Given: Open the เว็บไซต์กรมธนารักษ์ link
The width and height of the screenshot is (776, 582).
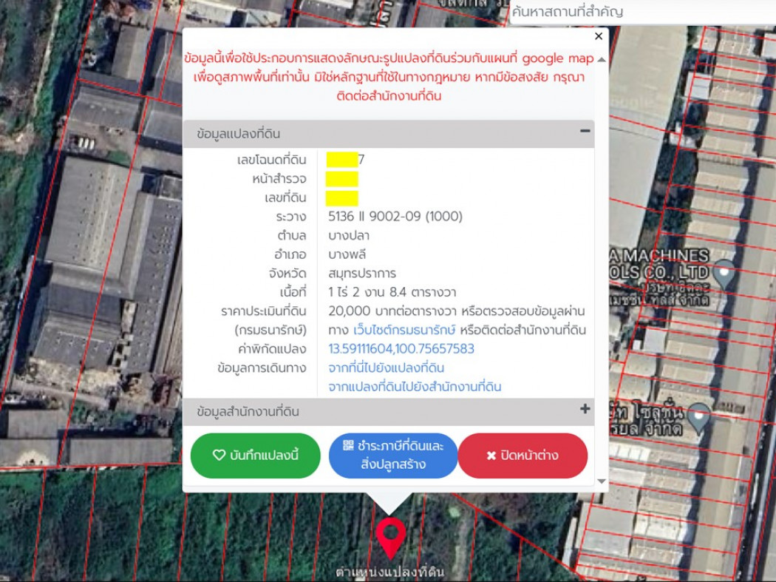Looking at the screenshot, I should tap(404, 330).
